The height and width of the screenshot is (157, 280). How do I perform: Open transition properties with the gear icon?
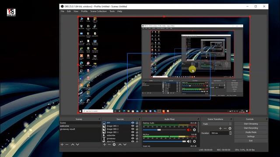coord(230,128)
